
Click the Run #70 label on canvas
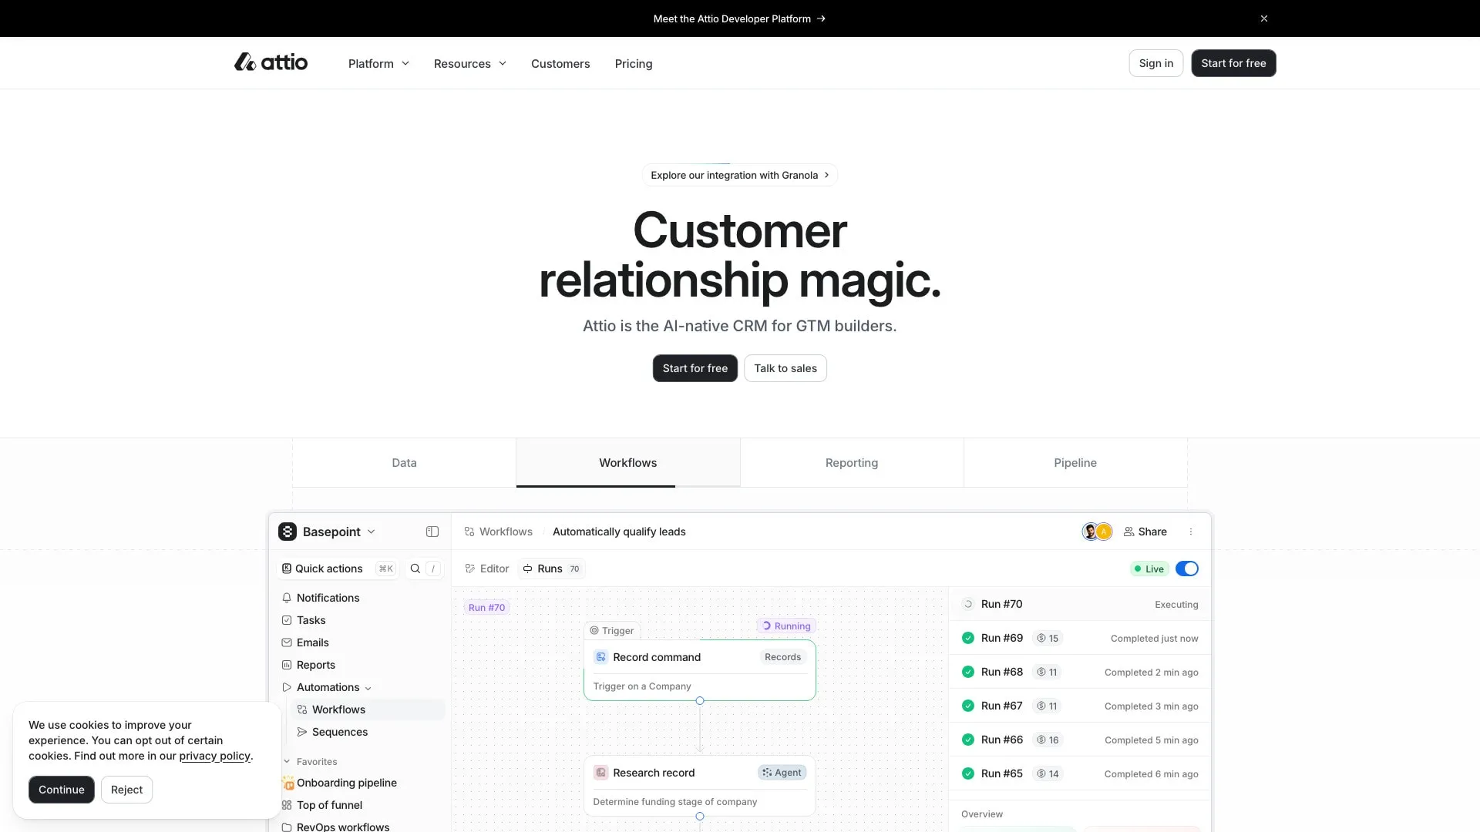coord(487,608)
